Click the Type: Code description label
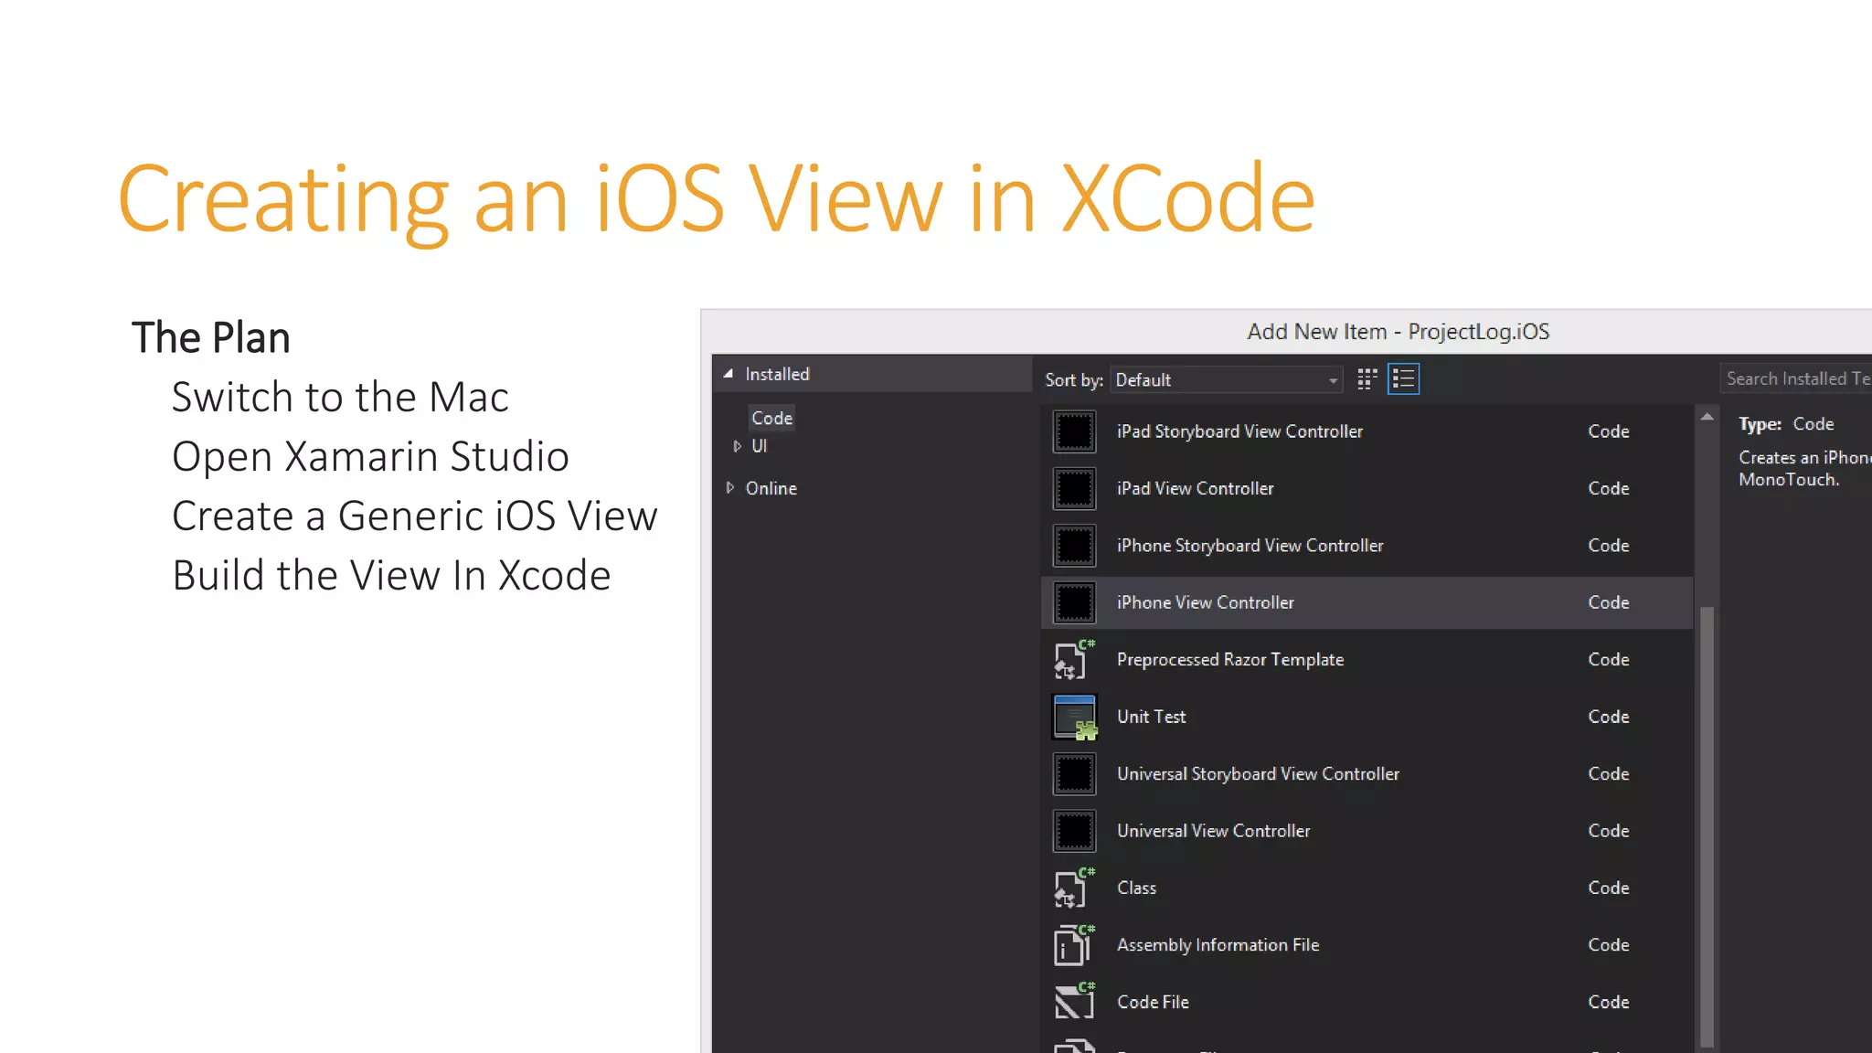Screen dimensions: 1872x1053 coord(1786,424)
